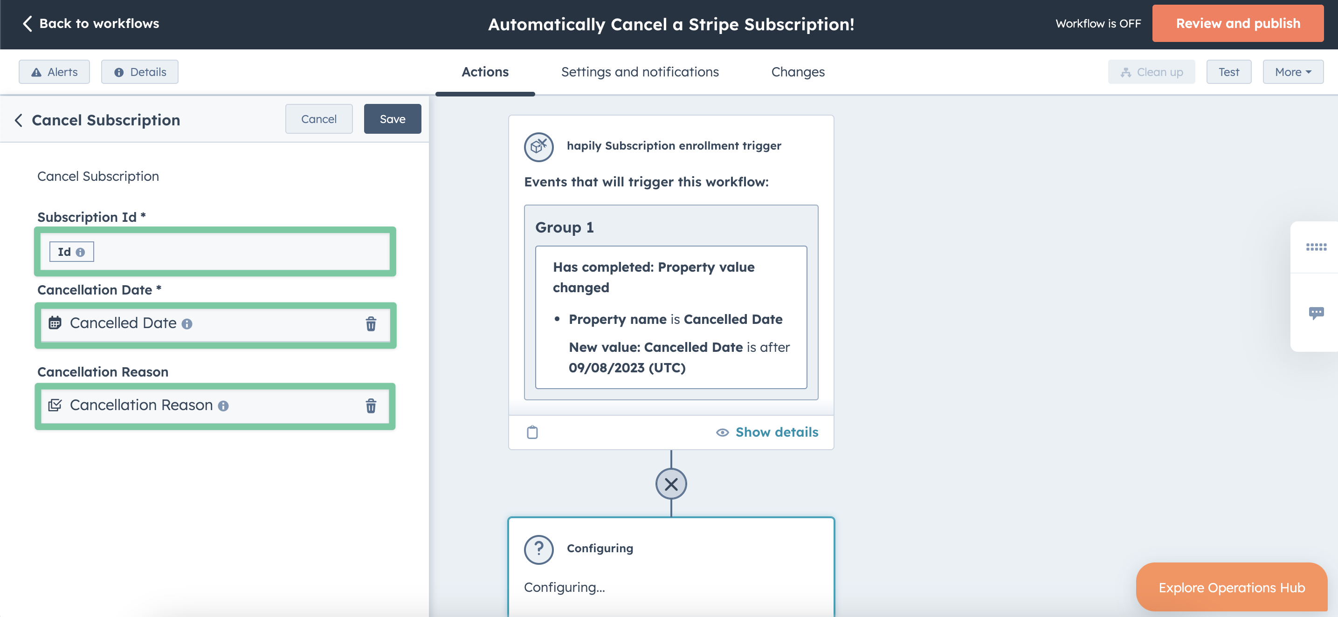Save the Cancel Subscription action
This screenshot has height=617, width=1338.
(x=392, y=119)
